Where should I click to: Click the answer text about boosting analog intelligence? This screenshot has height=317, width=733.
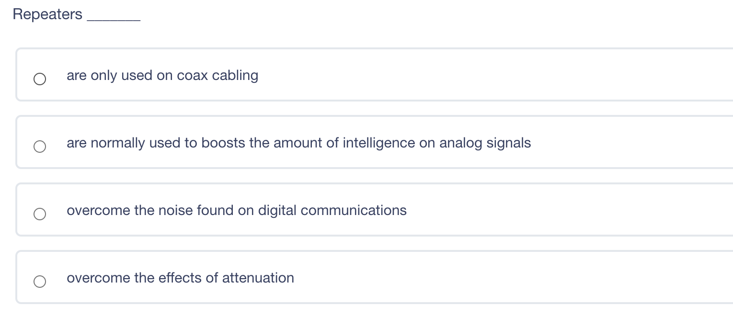pyautogui.click(x=298, y=143)
